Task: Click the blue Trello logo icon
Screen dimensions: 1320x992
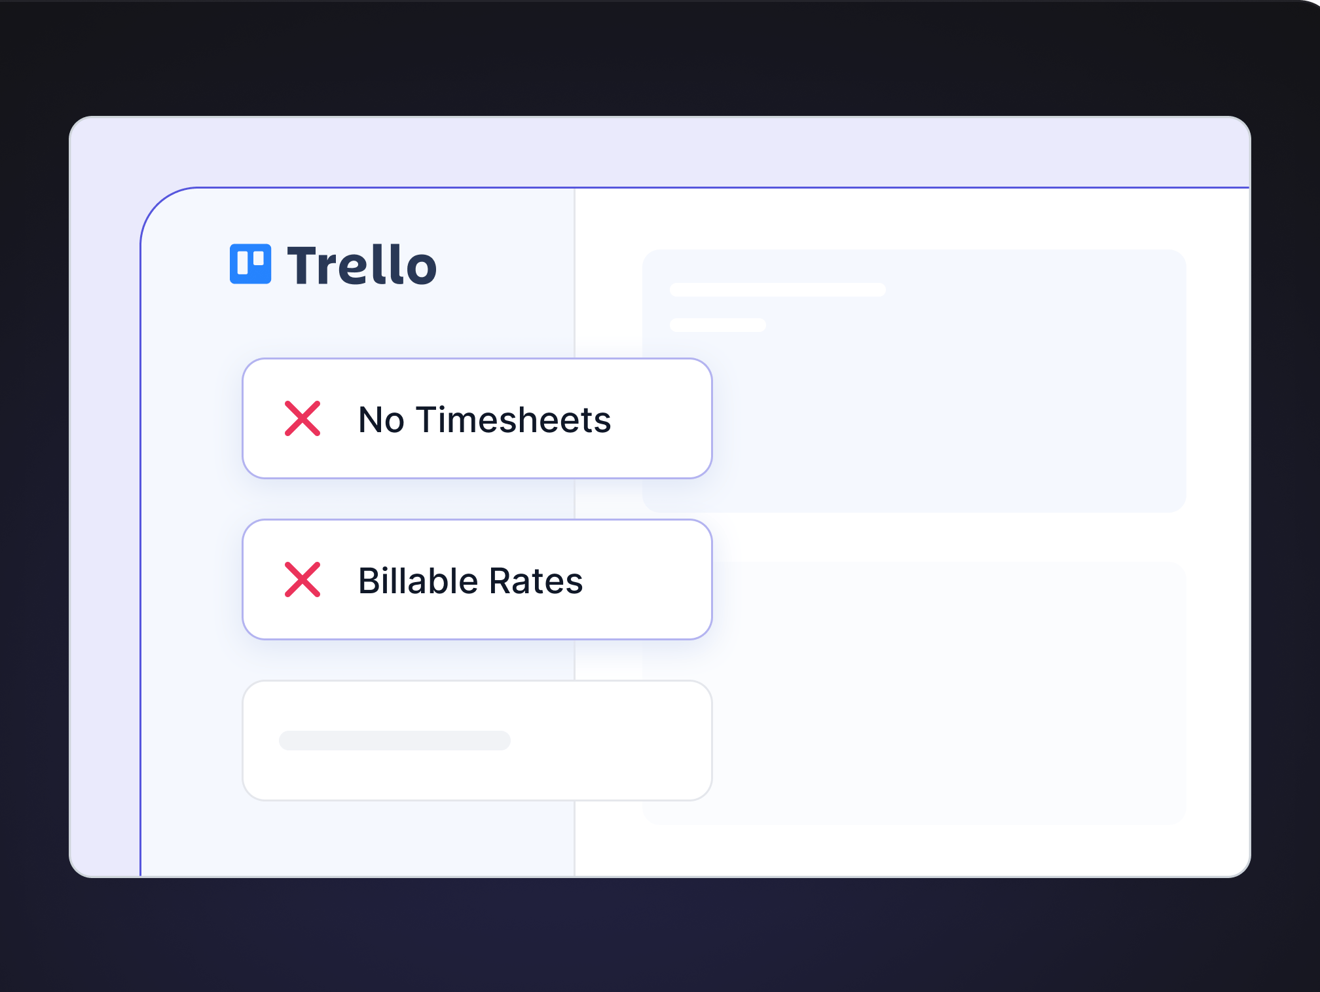Action: pyautogui.click(x=250, y=264)
